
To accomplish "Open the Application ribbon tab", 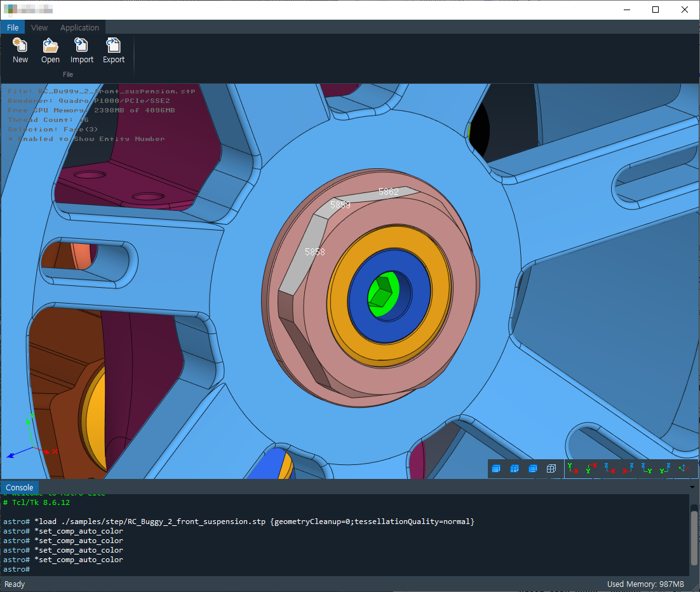I will pos(79,27).
